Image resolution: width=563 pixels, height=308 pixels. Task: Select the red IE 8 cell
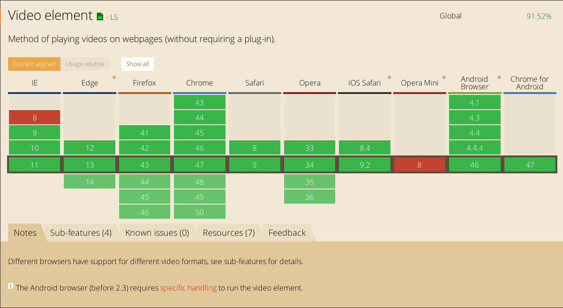tap(35, 118)
